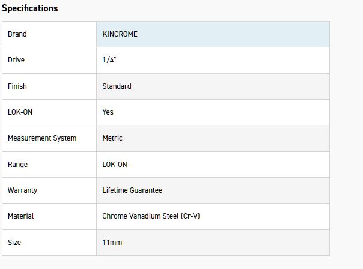Click Chrome Vanadium Steel (Cr-V) value
The image size is (363, 269).
point(151,216)
